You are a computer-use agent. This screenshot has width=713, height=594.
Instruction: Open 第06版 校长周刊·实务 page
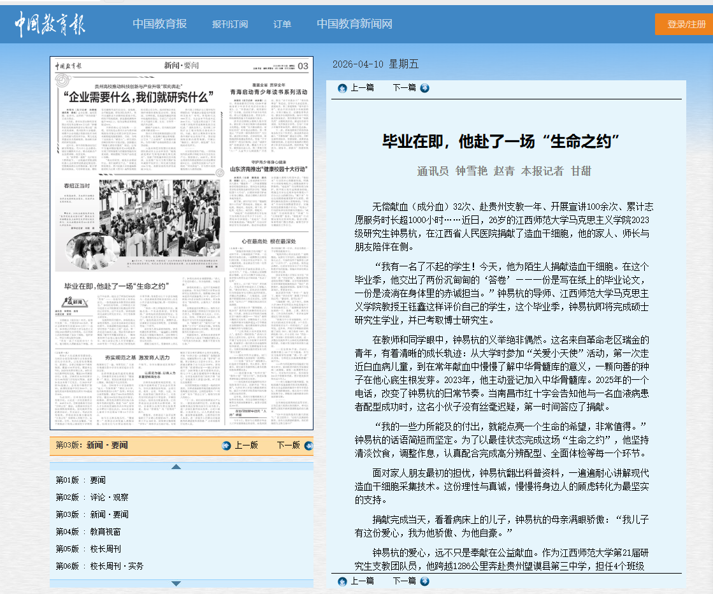pos(99,566)
